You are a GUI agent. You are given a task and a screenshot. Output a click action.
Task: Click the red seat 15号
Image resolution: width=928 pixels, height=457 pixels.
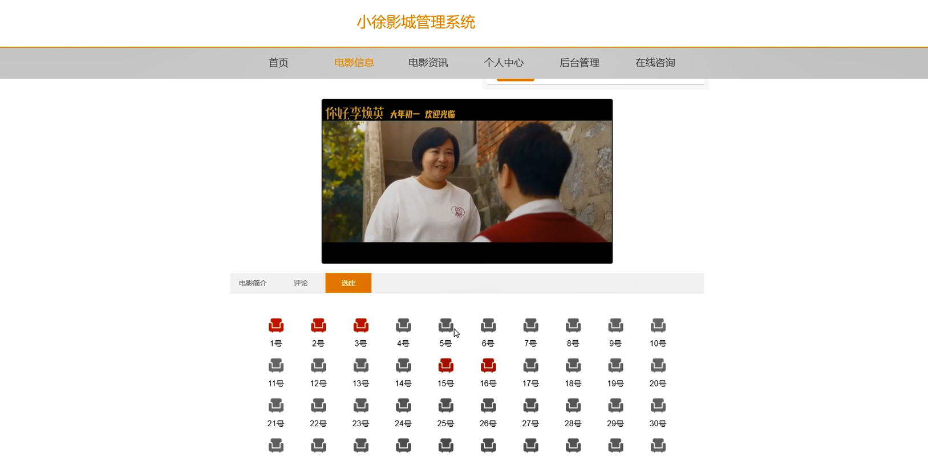coord(446,365)
